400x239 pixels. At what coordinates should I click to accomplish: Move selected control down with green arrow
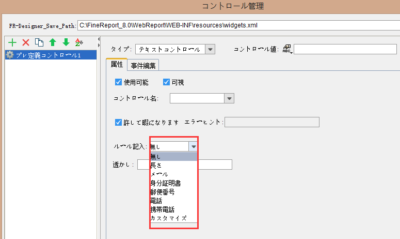(66, 42)
